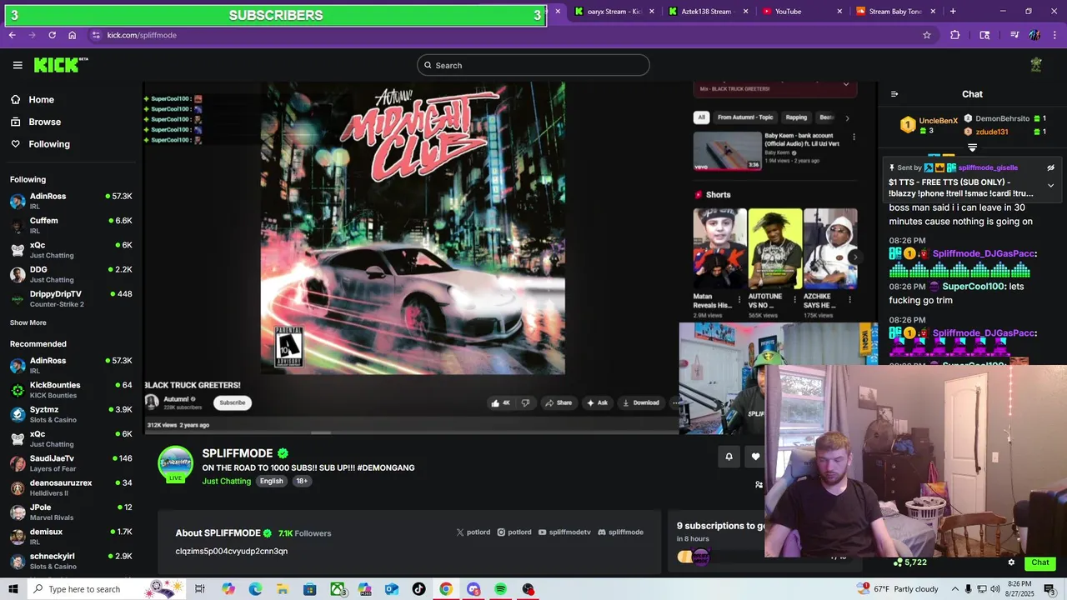Open JPole recommended channel
The width and height of the screenshot is (1067, 600).
(x=71, y=512)
